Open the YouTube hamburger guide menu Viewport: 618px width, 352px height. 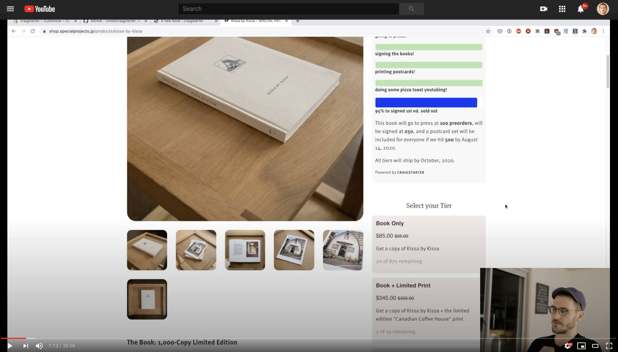pos(10,9)
